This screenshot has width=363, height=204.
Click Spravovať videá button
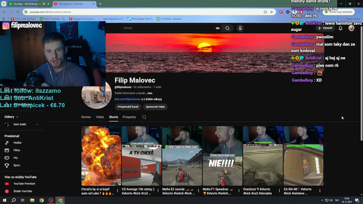(155, 107)
